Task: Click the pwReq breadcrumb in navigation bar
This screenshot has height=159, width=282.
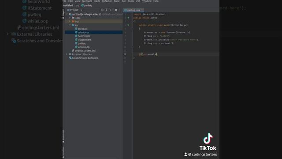Action: 86,5
